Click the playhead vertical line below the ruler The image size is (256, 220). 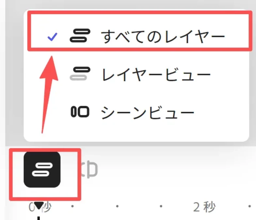pyautogui.click(x=39, y=218)
